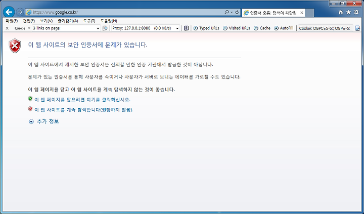Open the address bar dropdown arrow

(x=232, y=12)
